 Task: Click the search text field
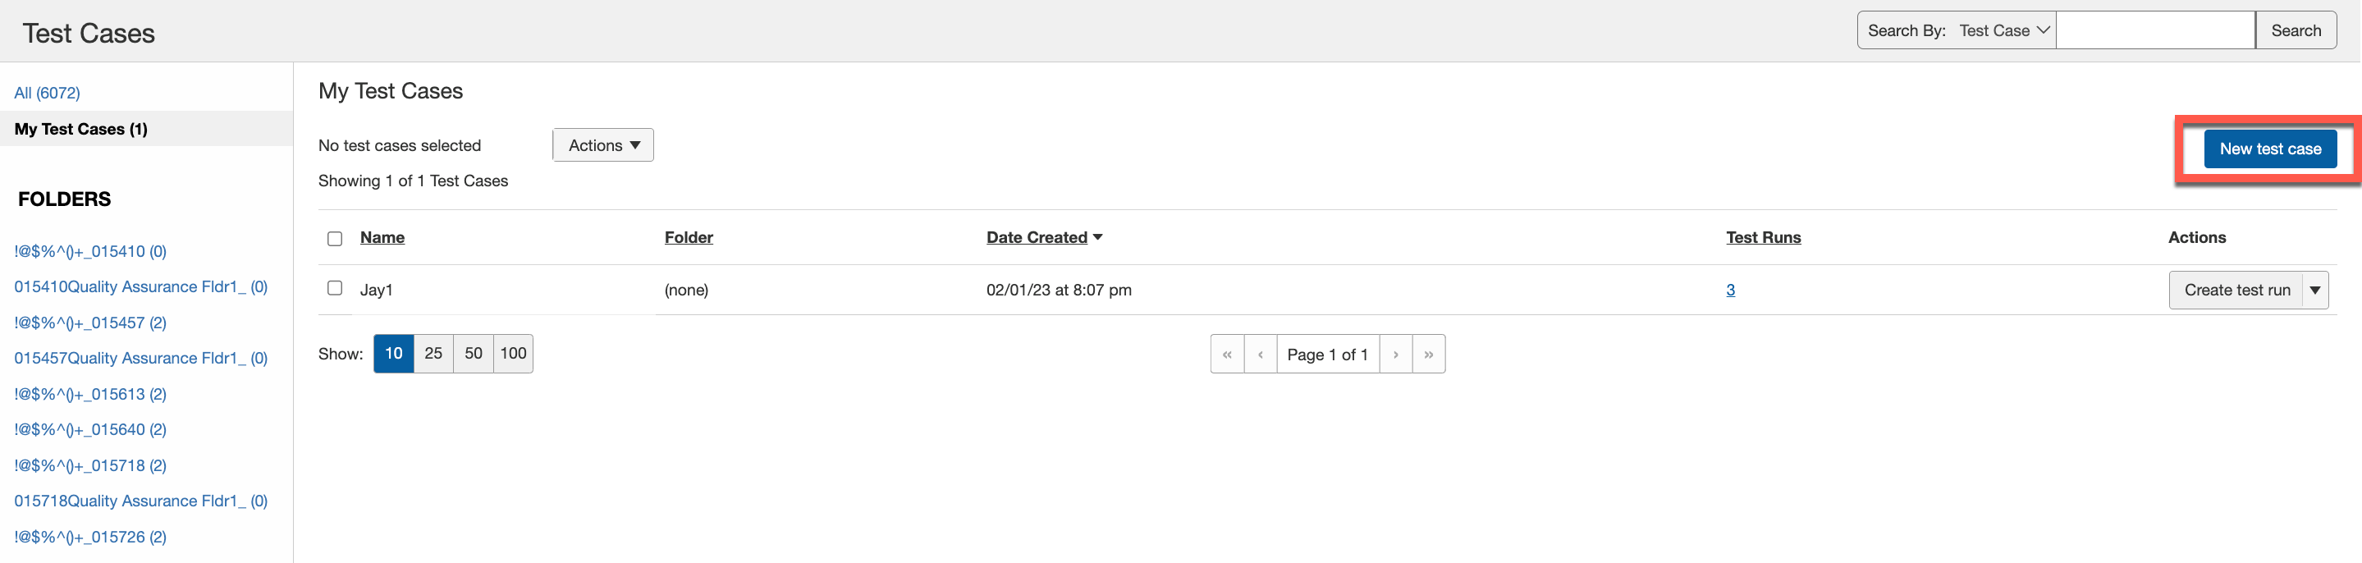2155,30
